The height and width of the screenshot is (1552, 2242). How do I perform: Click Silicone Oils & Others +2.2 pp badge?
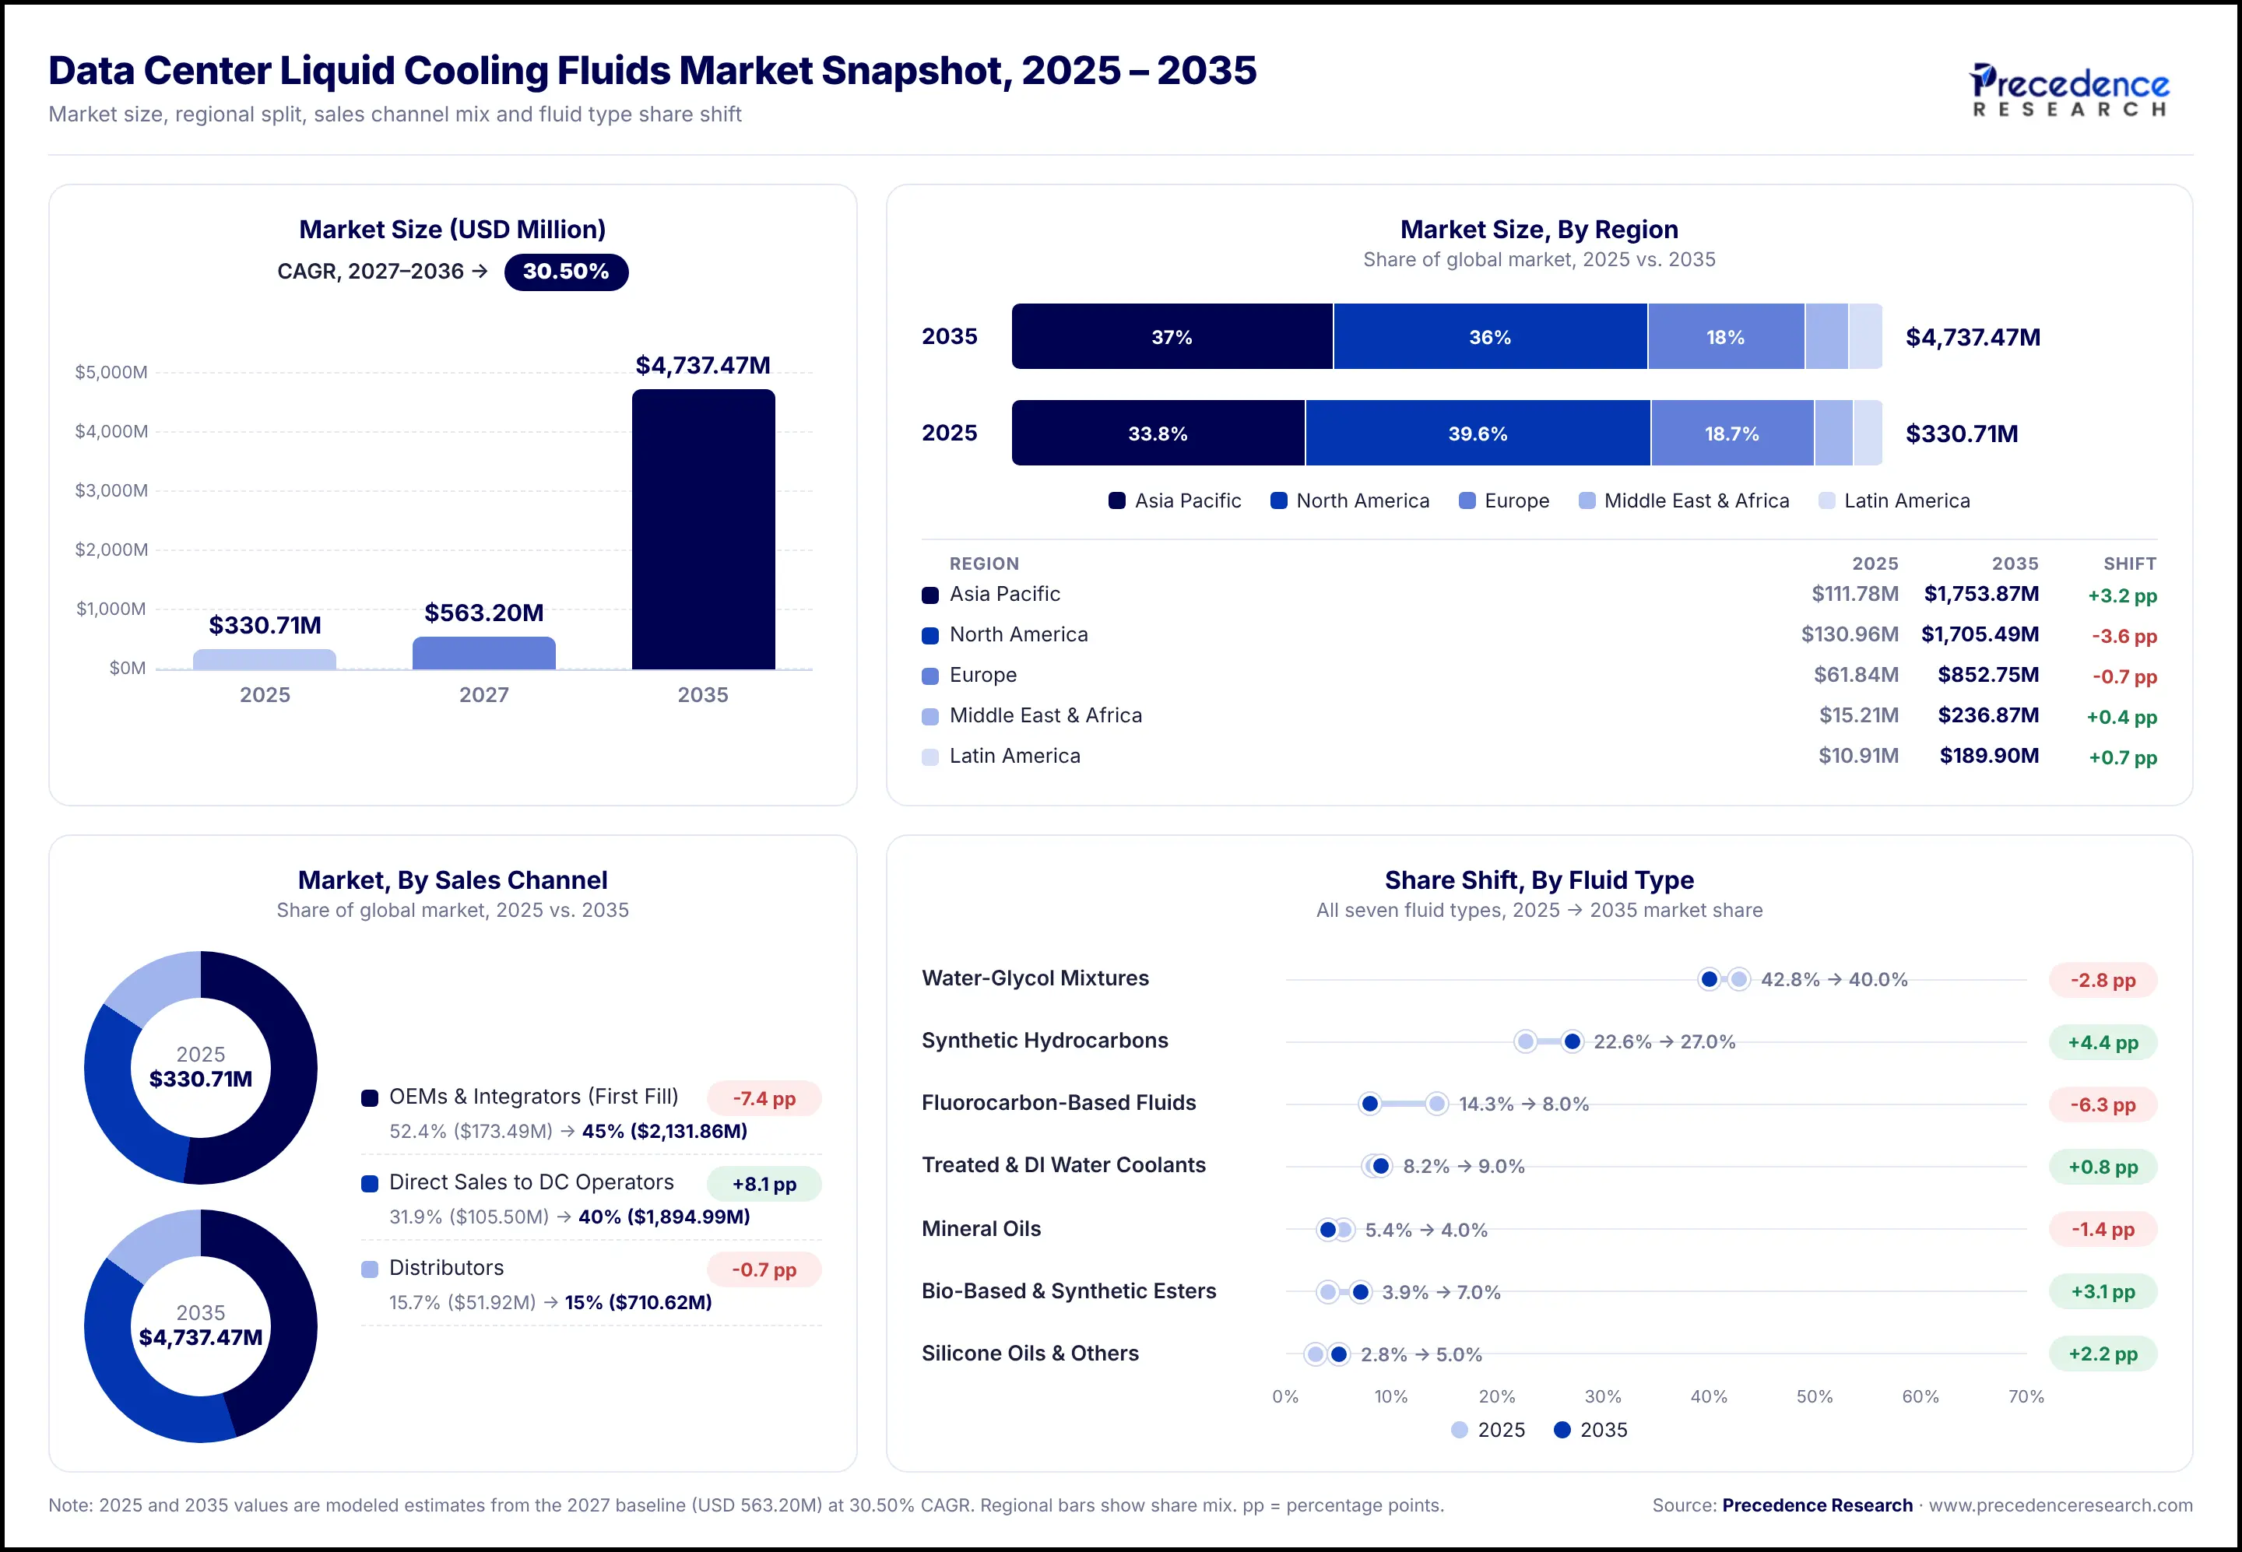point(2103,1354)
